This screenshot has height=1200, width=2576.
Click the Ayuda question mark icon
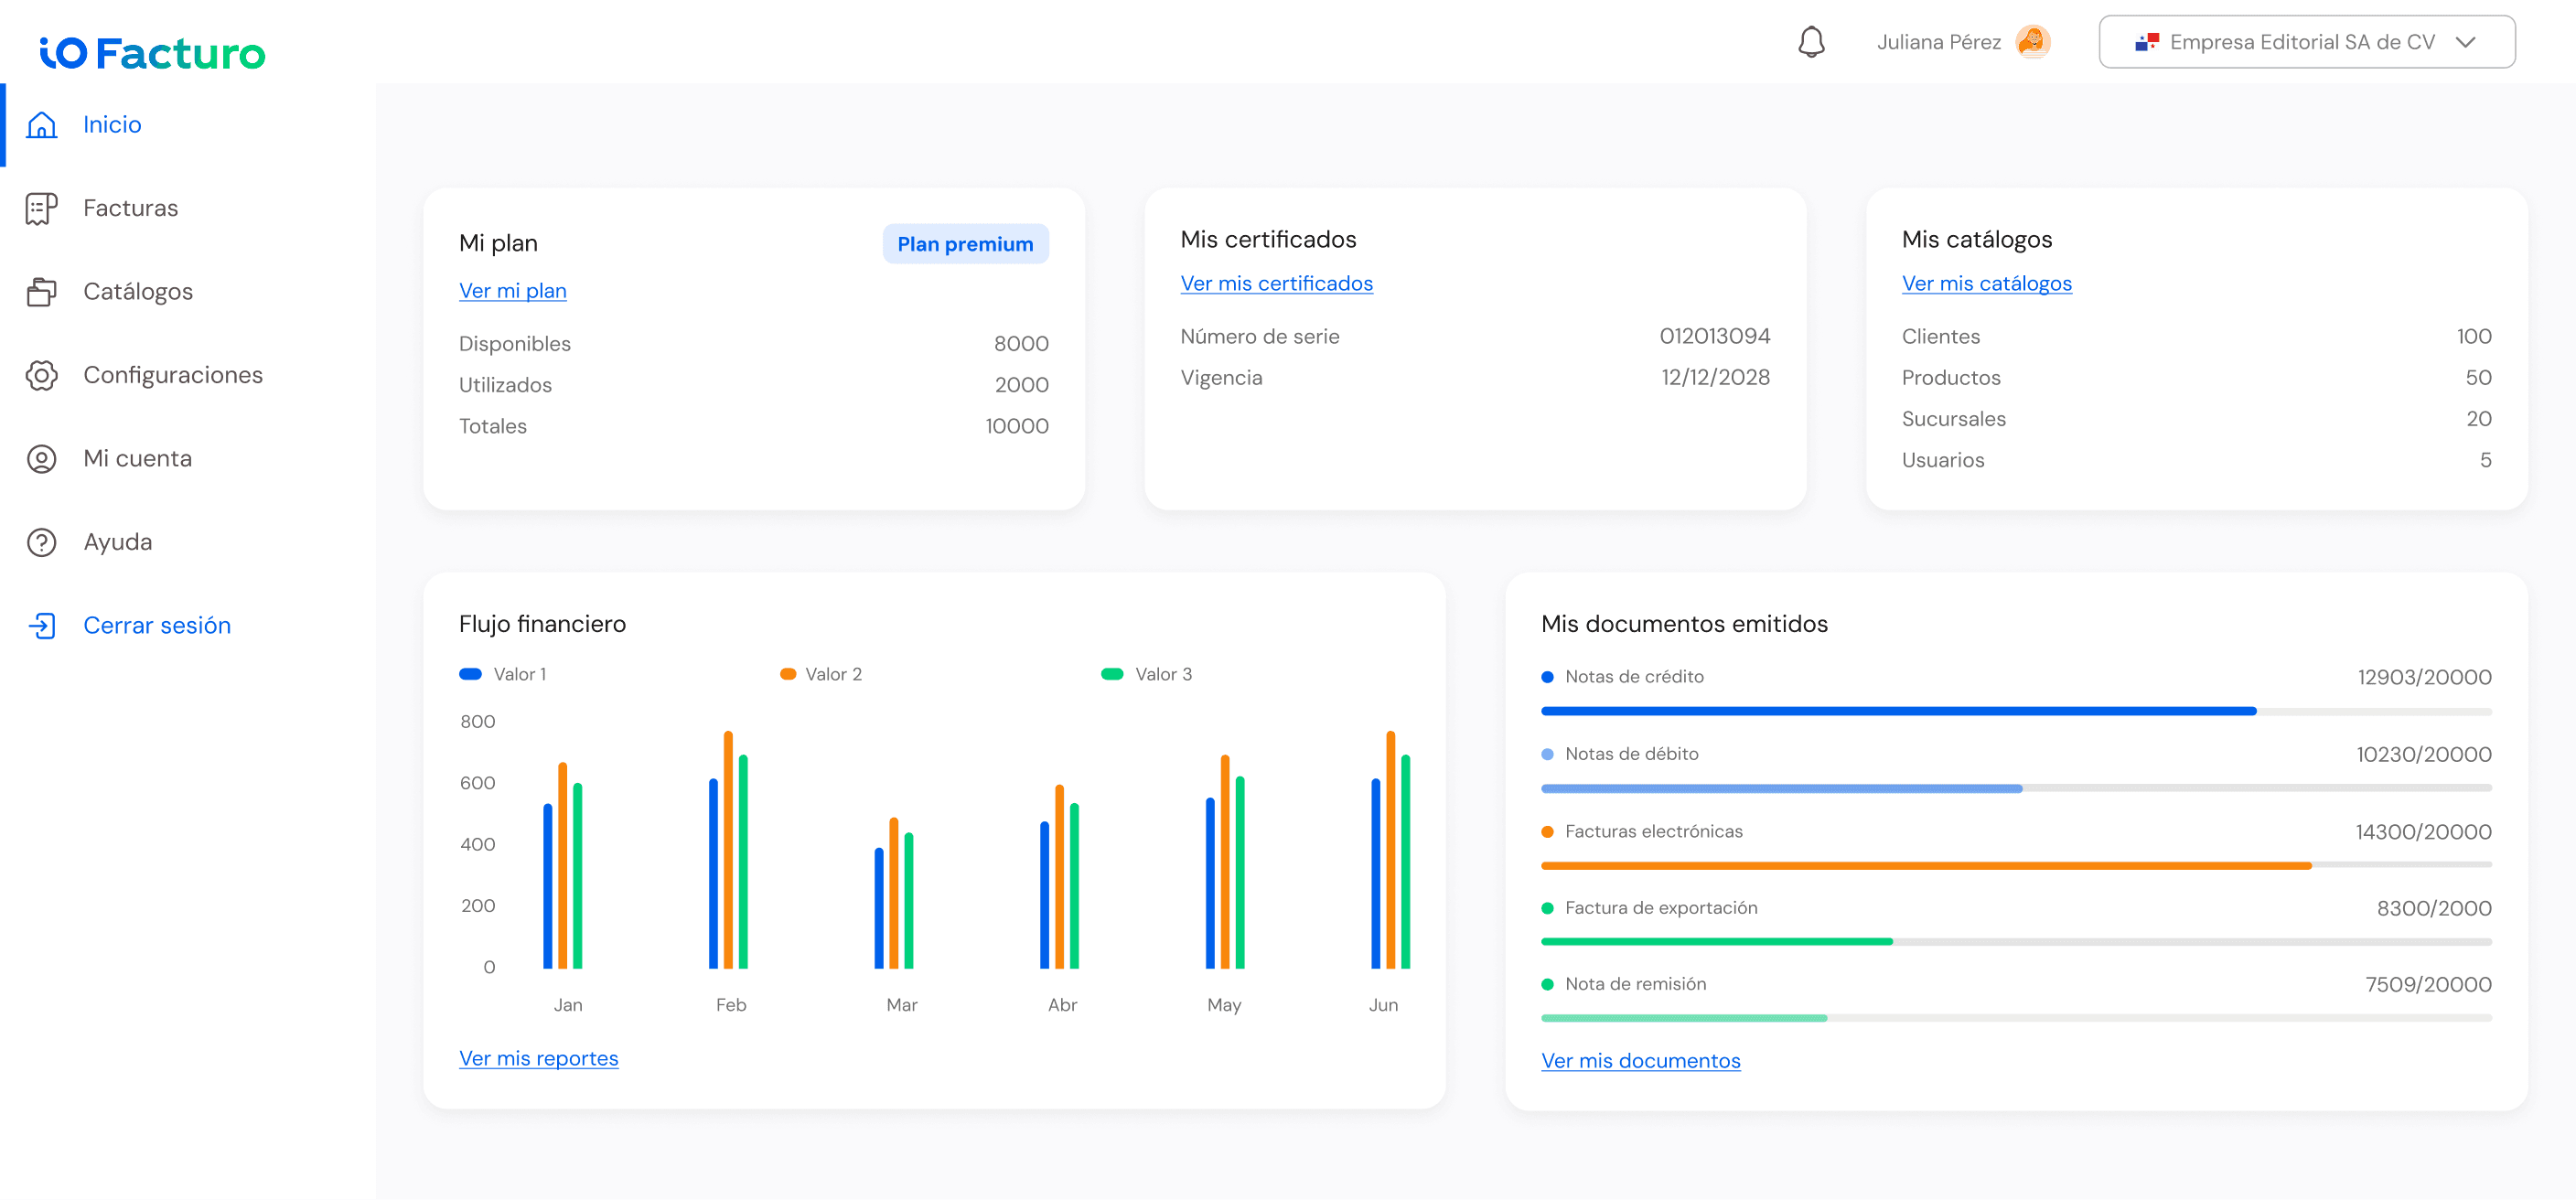click(41, 542)
